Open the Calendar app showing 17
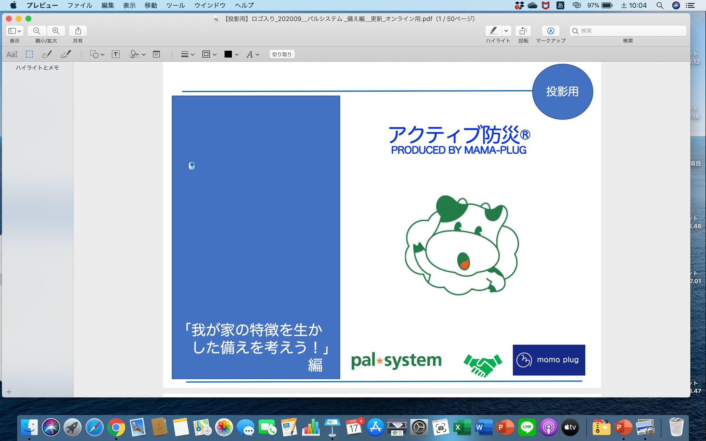 pyautogui.click(x=354, y=428)
